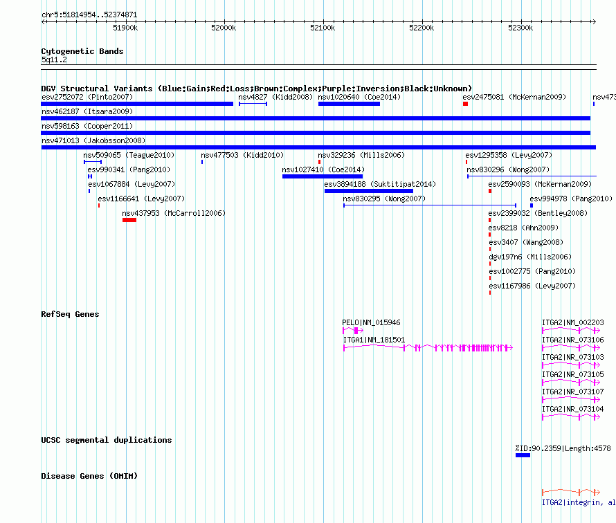Click the blue gain bar under esv2752072
This screenshot has height=523, width=616.
(137, 104)
